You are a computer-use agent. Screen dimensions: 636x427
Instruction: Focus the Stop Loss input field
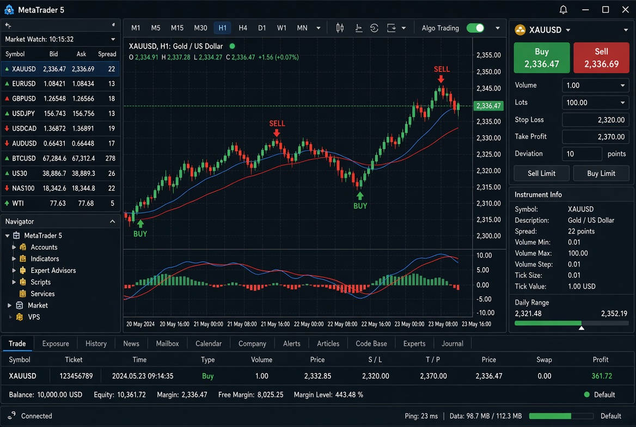tap(596, 120)
